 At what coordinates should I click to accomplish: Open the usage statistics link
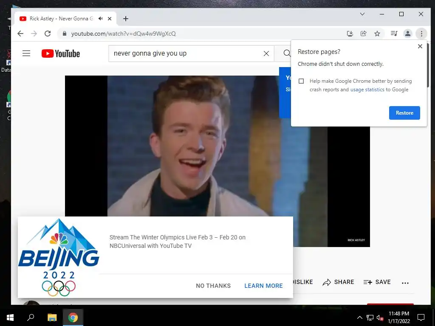coord(367,90)
